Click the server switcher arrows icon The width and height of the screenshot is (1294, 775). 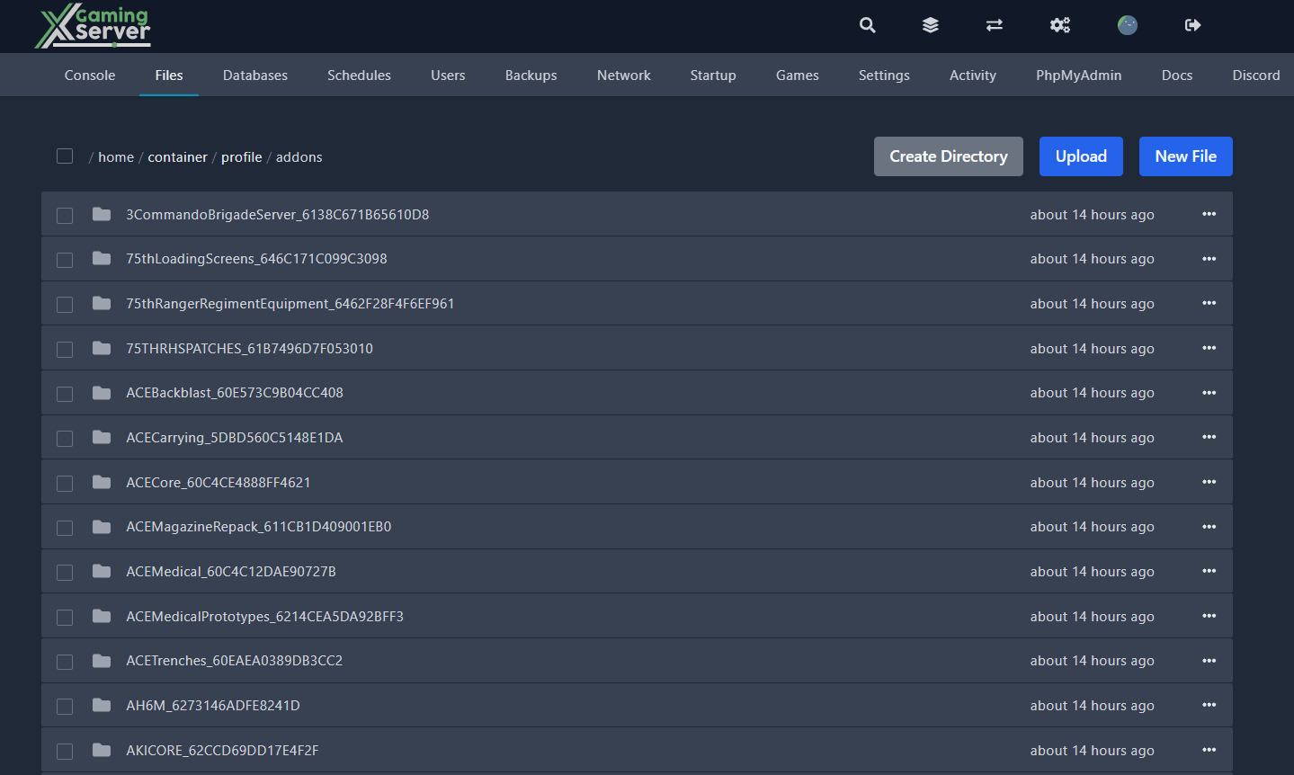click(x=994, y=25)
